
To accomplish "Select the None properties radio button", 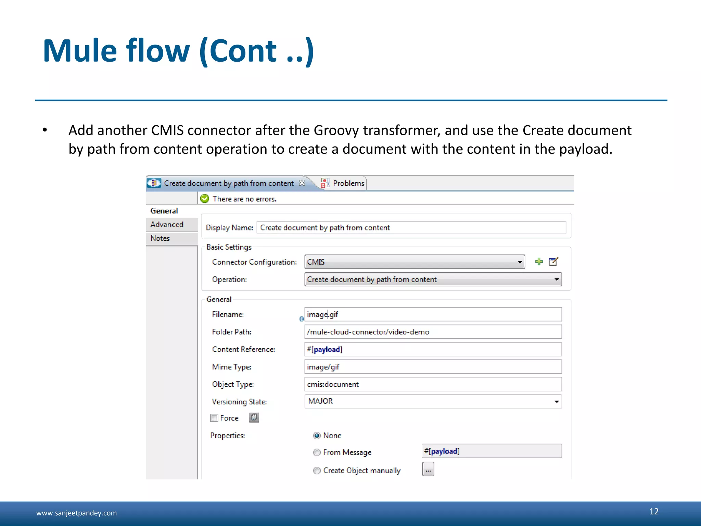I will click(x=317, y=435).
